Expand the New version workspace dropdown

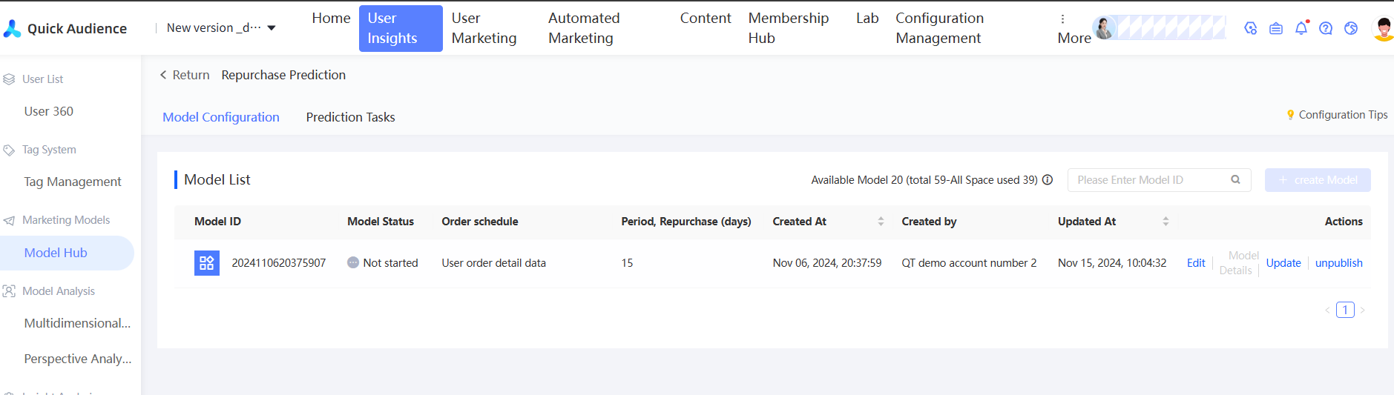pyautogui.click(x=221, y=28)
